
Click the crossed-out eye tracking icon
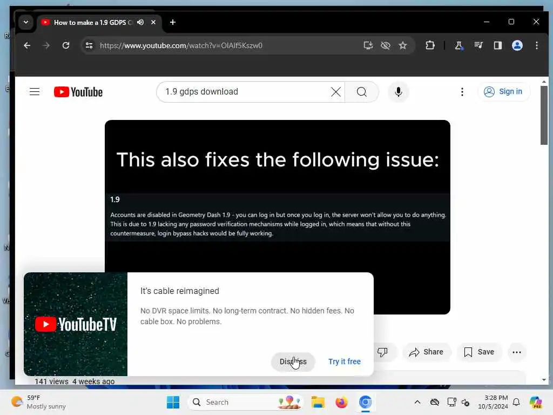click(x=385, y=45)
